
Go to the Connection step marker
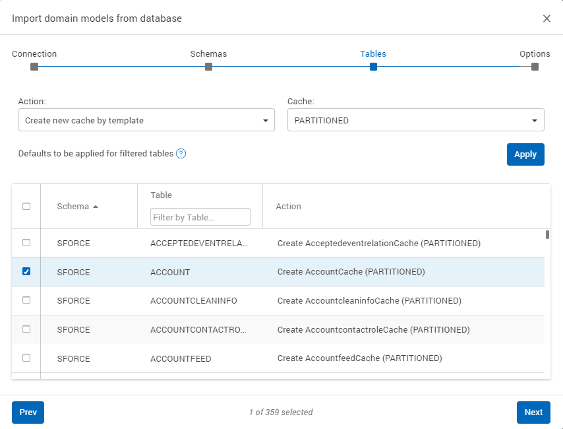click(x=34, y=67)
